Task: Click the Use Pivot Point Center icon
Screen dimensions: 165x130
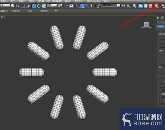Action: 60,6
